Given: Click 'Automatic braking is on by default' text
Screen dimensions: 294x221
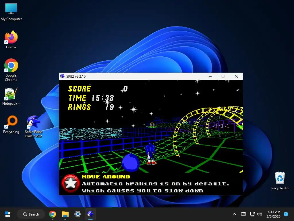Looking at the screenshot, I should click(155, 184).
